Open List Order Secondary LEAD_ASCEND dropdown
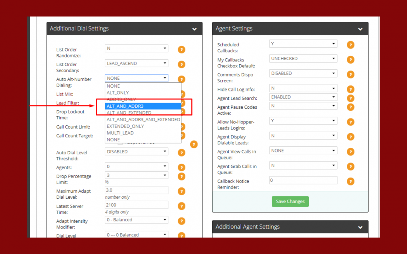The image size is (407, 254). point(136,63)
